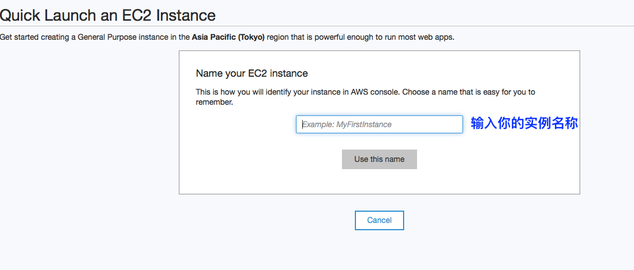The width and height of the screenshot is (634, 270).
Task: Click the blue Chinese annotation text
Action: [x=524, y=123]
